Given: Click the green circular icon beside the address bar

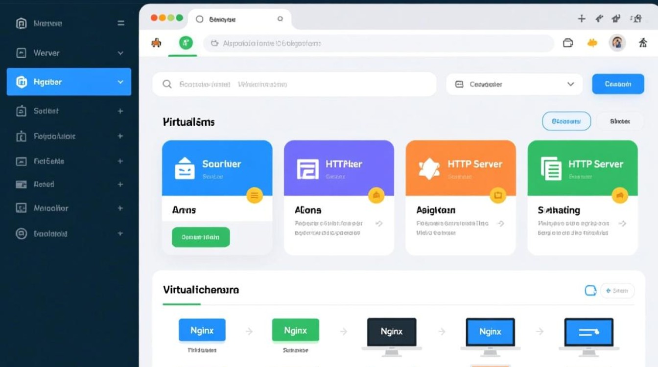Looking at the screenshot, I should [186, 43].
